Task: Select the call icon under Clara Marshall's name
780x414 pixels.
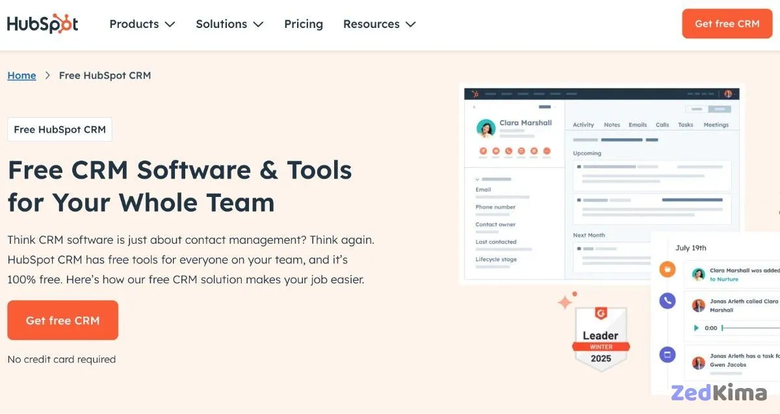Action: pyautogui.click(x=508, y=151)
